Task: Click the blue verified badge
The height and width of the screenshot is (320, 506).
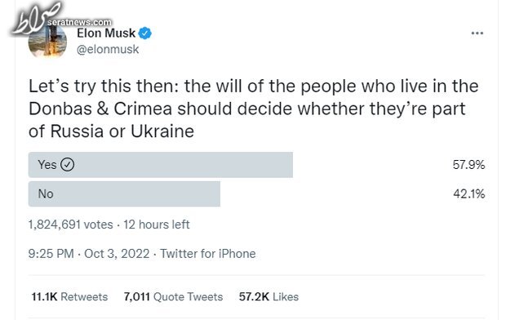Action: pos(145,33)
